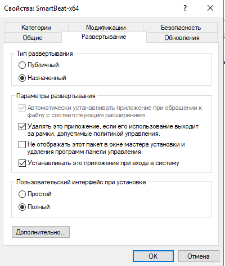Open the Дополнительно... settings
Image resolution: width=225 pixels, height=266 pixels.
[x=40, y=232]
